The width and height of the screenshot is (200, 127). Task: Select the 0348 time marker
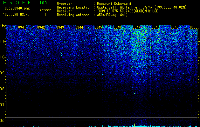pos(155,27)
